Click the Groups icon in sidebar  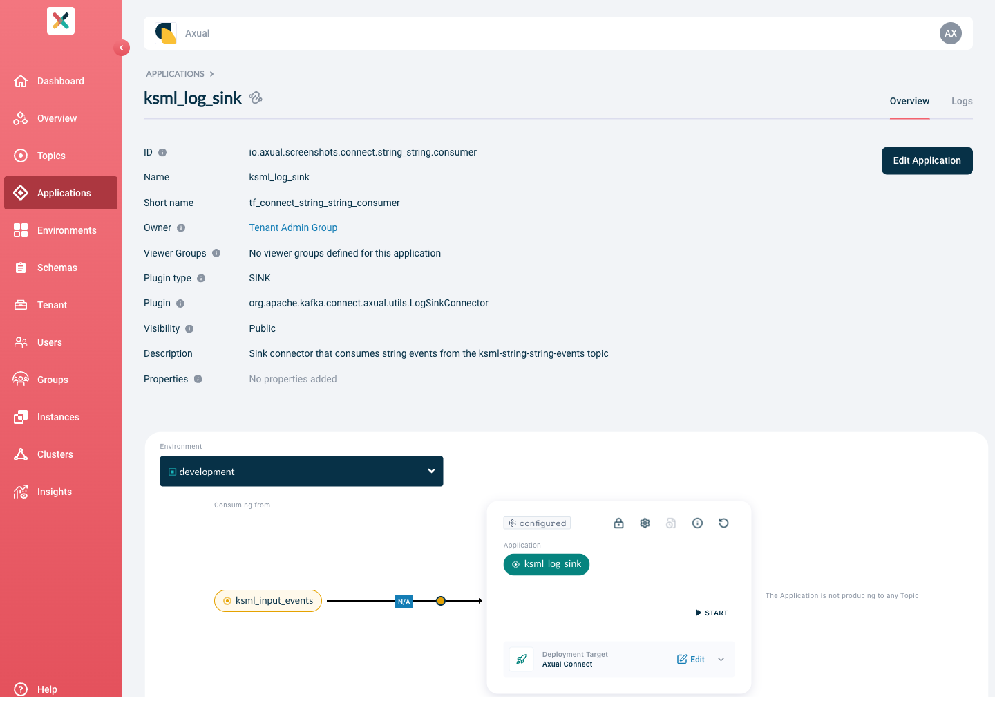pyautogui.click(x=21, y=380)
